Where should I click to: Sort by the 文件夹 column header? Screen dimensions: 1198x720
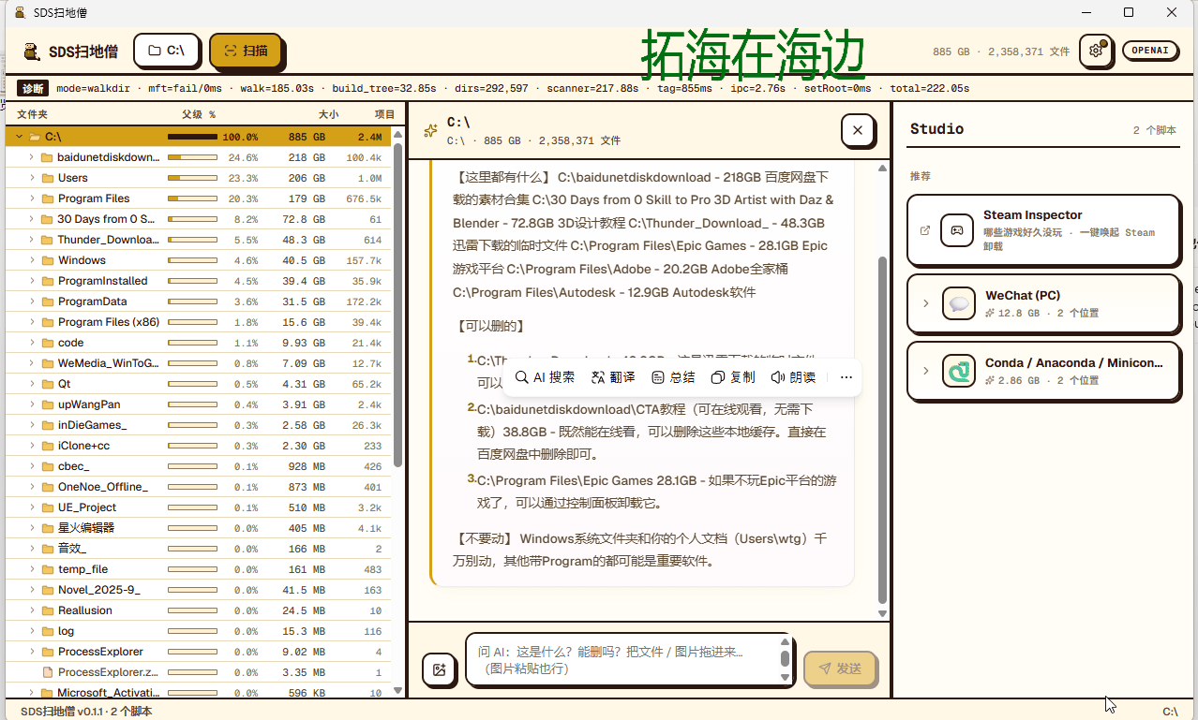click(x=32, y=114)
